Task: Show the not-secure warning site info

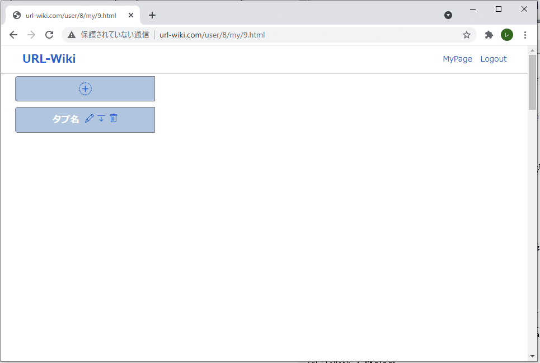Action: click(x=109, y=35)
